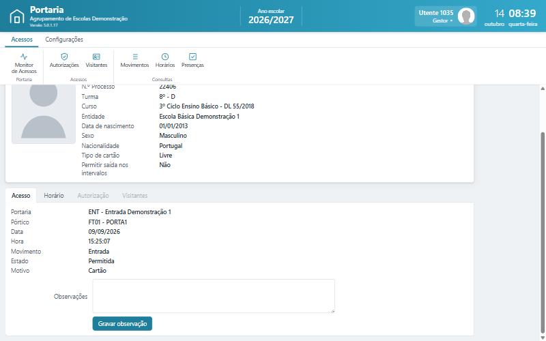Click birth date 01/01/2013
Viewport: 546px width, 341px height.
coord(173,126)
